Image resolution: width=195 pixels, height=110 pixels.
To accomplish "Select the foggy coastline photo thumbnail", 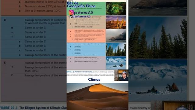I will 116,36.
